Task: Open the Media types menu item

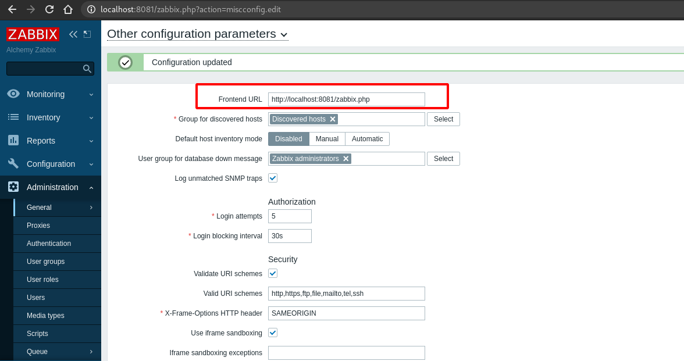Action: click(x=46, y=315)
